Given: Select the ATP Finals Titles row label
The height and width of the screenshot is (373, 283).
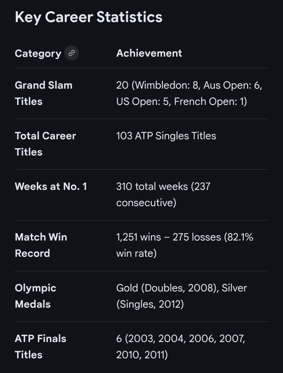Looking at the screenshot, I should coord(40,346).
